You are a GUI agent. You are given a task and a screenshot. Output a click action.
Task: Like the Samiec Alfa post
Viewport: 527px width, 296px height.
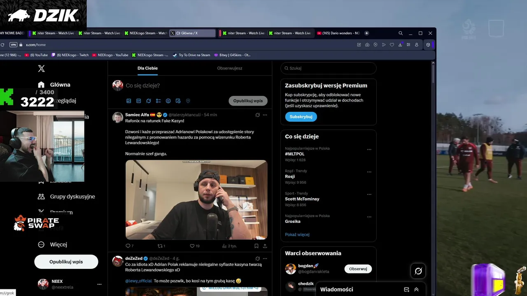click(x=194, y=246)
